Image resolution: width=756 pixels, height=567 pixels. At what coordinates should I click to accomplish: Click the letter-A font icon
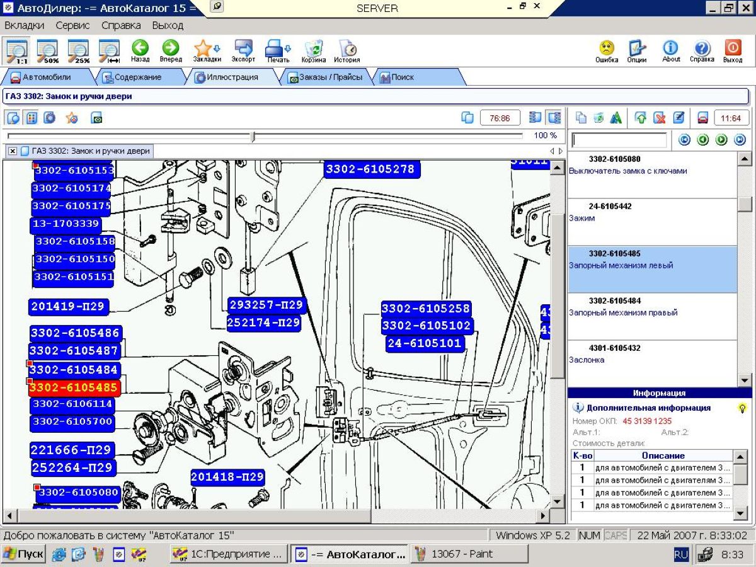[616, 118]
